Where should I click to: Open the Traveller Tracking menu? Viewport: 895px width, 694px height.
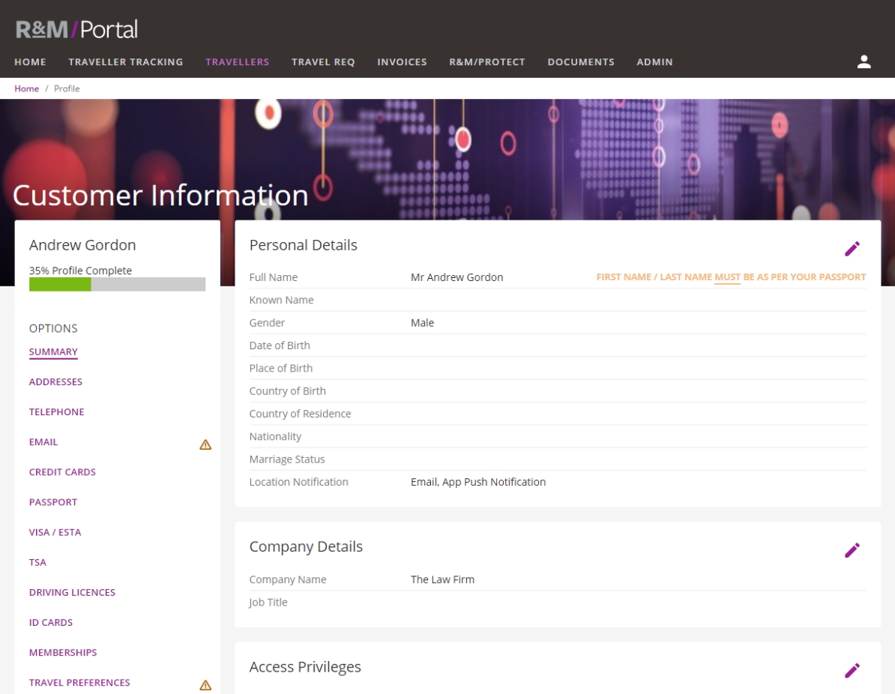point(126,62)
